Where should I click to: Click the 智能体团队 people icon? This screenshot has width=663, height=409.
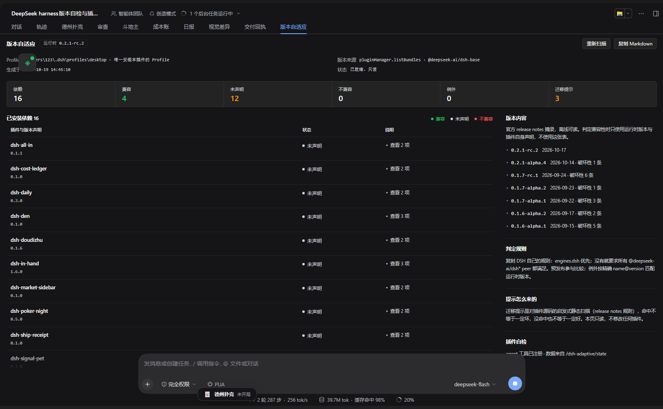coord(114,13)
